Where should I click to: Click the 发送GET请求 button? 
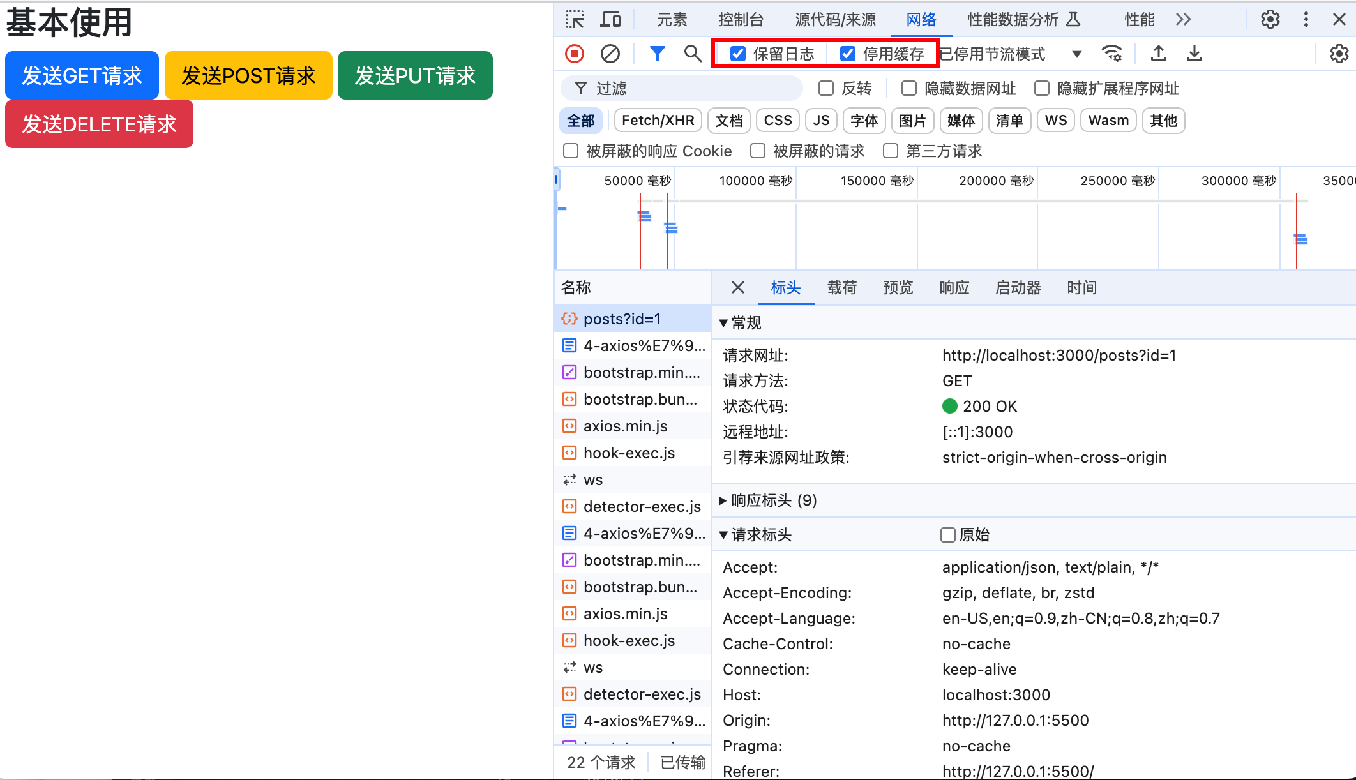click(82, 75)
